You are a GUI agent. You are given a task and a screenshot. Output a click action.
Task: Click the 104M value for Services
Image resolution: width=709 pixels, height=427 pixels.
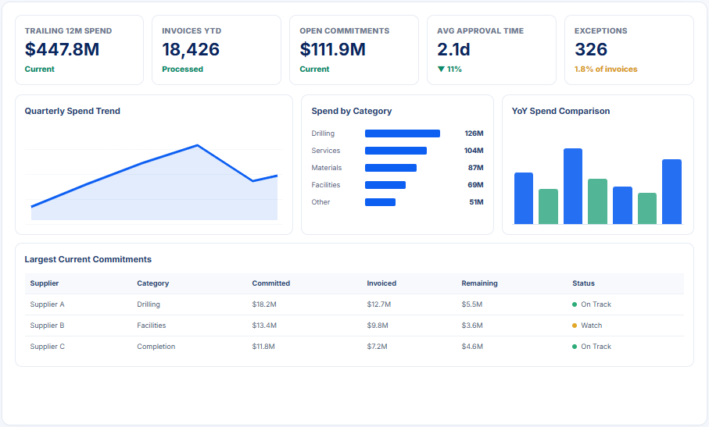pyautogui.click(x=474, y=151)
